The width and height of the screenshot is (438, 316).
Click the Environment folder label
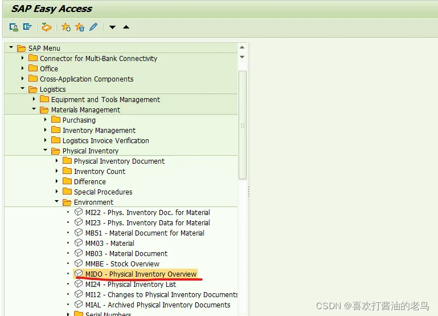pos(93,202)
